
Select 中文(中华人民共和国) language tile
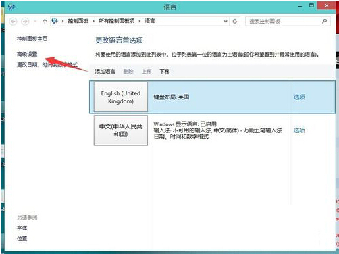click(x=121, y=130)
